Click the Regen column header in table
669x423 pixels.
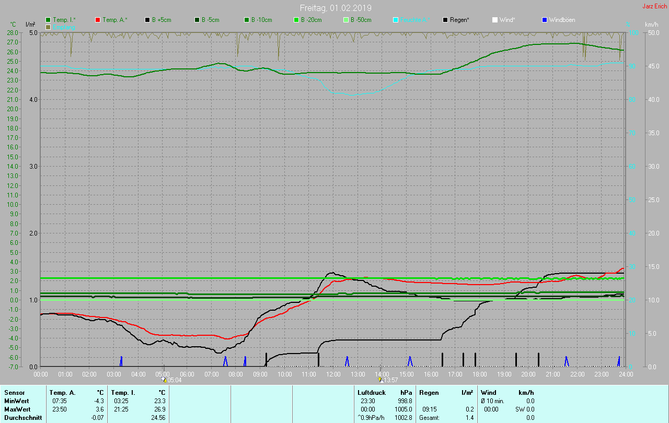(x=429, y=392)
